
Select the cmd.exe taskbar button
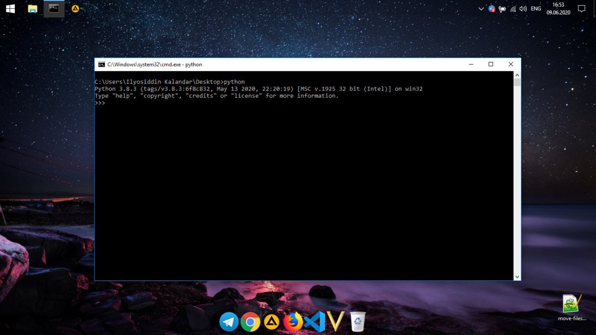[54, 8]
